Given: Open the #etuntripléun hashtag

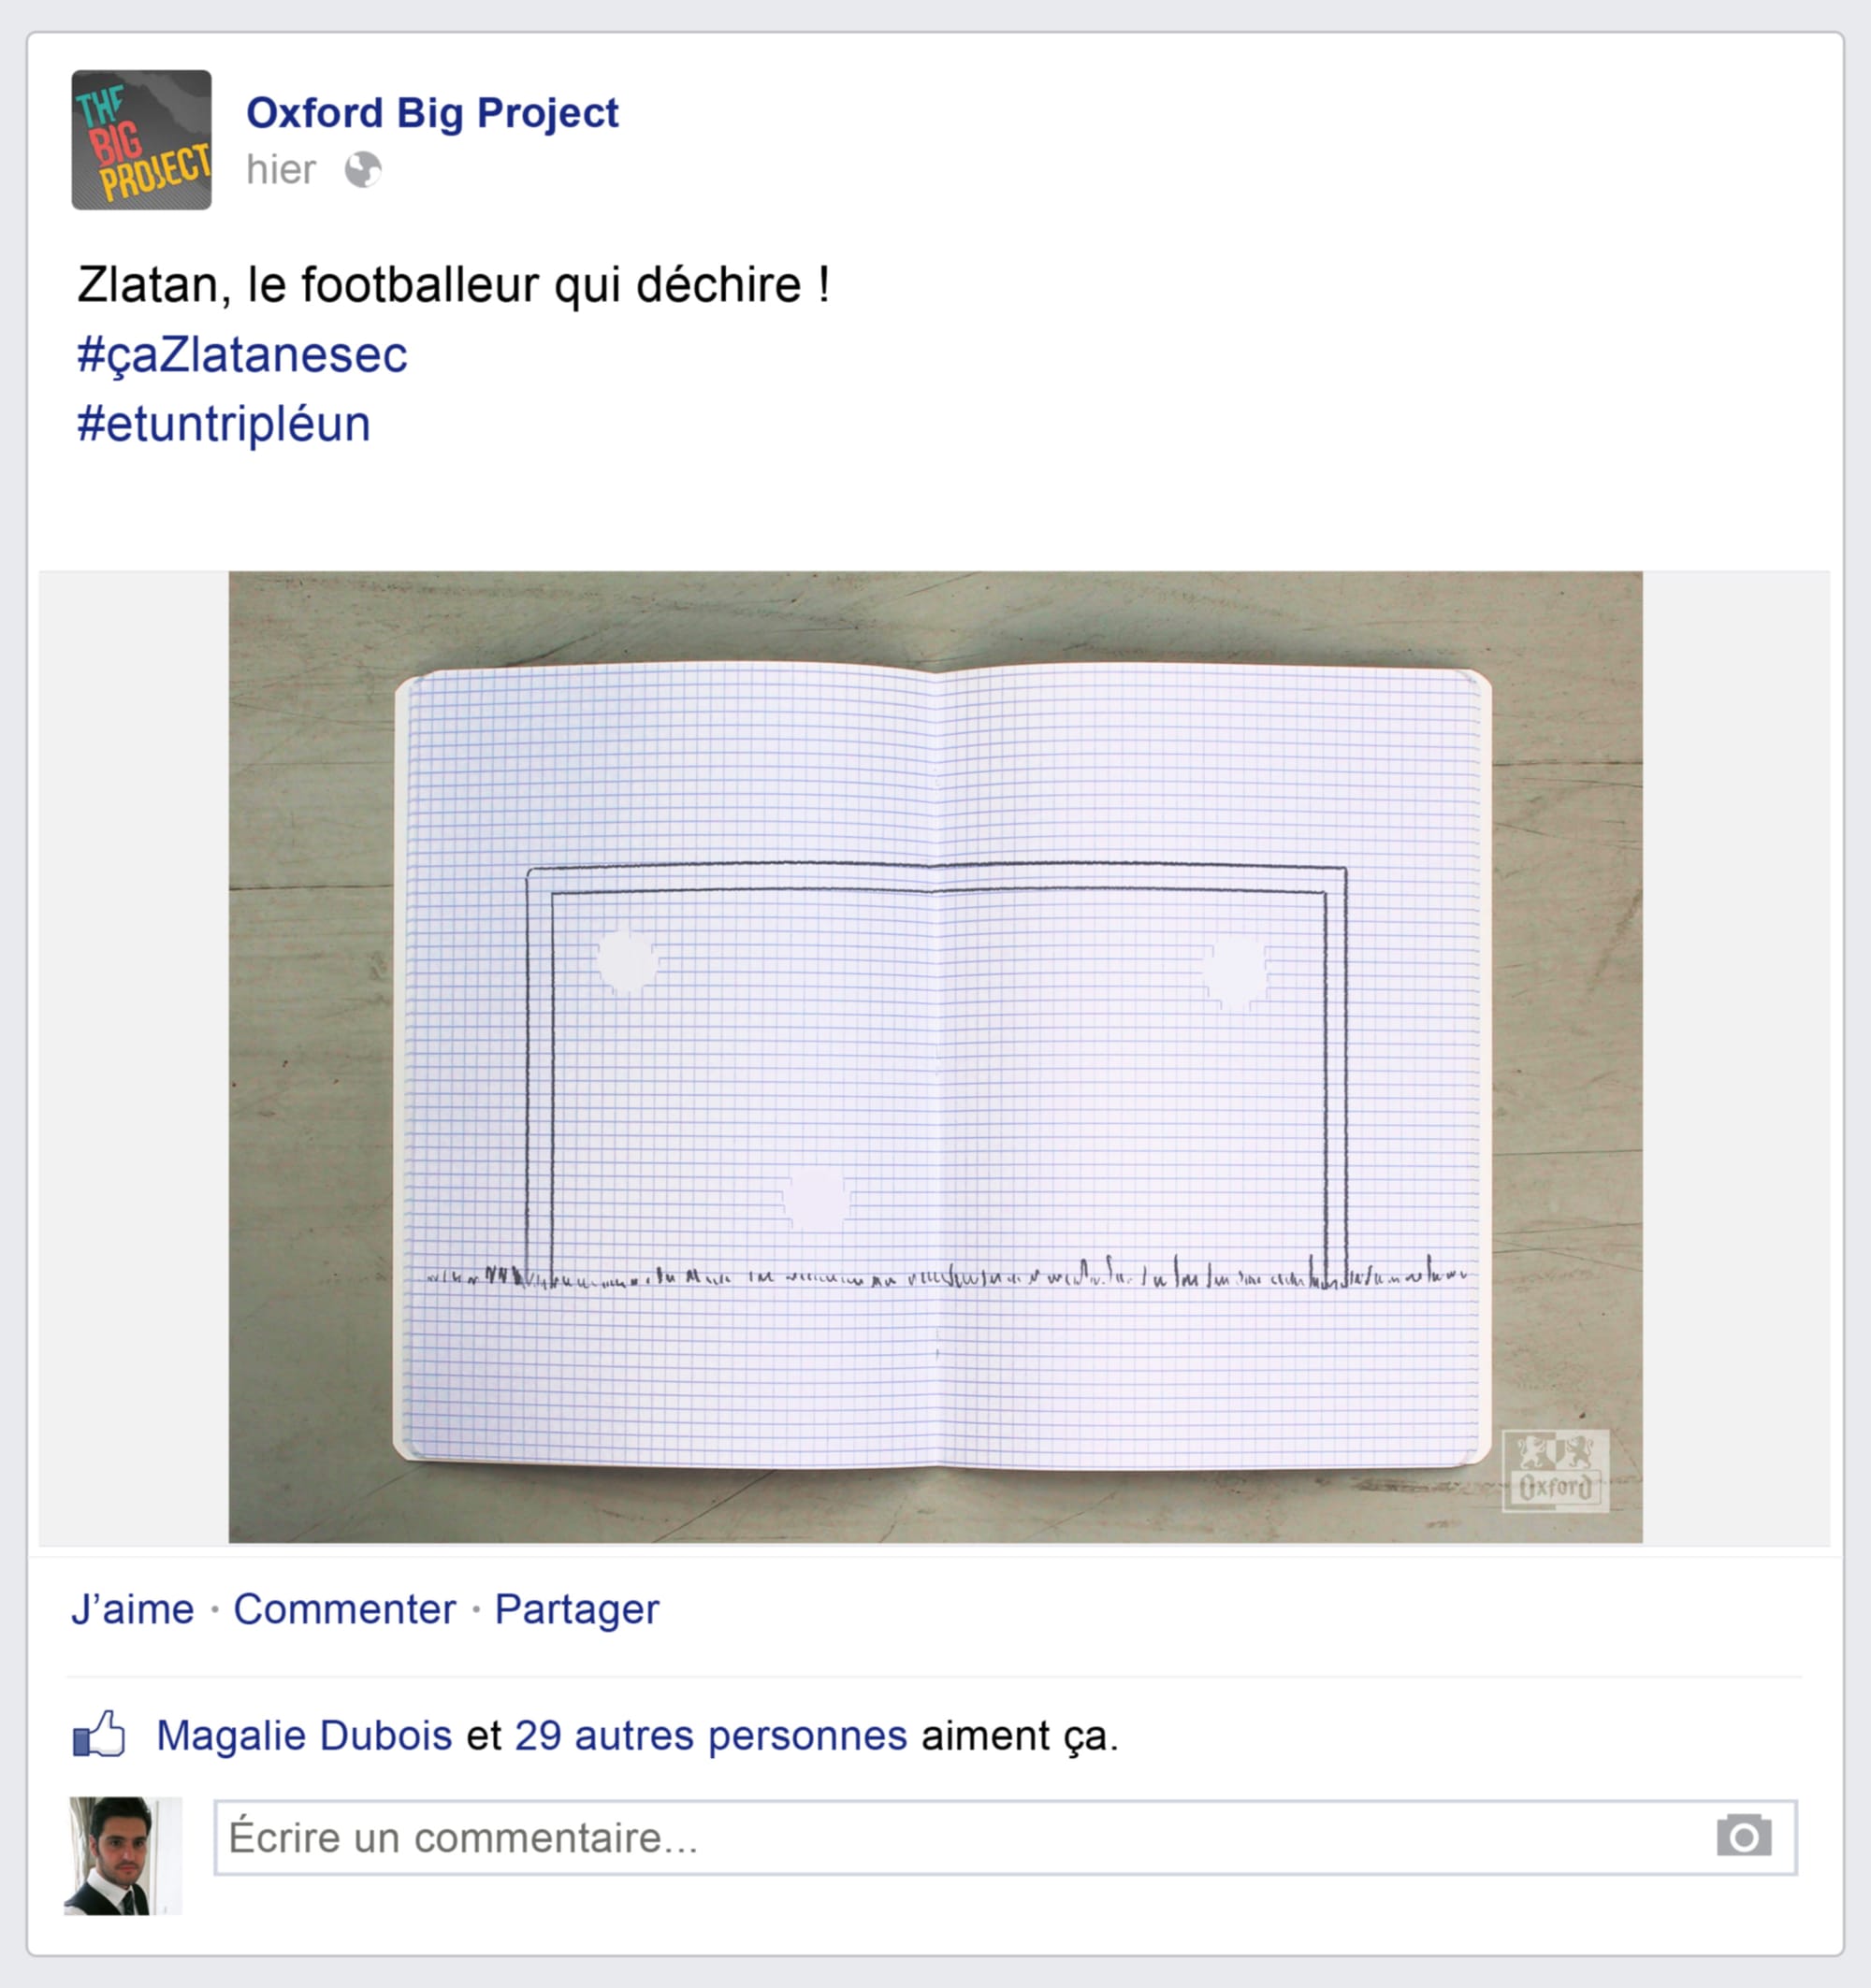Looking at the screenshot, I should [x=225, y=424].
